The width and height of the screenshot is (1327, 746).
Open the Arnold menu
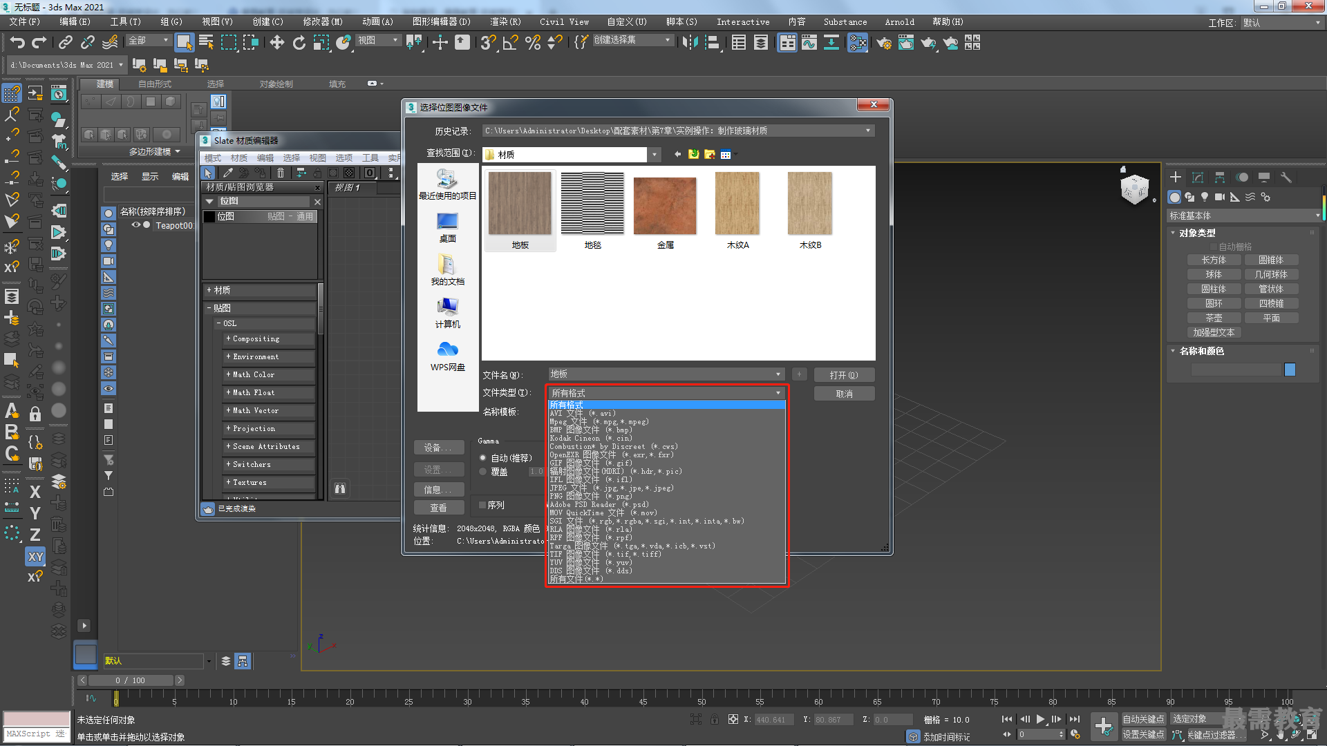click(x=899, y=22)
